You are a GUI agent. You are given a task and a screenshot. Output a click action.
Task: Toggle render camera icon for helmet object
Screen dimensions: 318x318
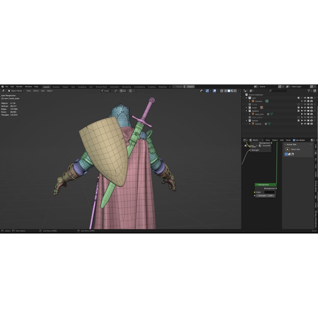(x=312, y=124)
